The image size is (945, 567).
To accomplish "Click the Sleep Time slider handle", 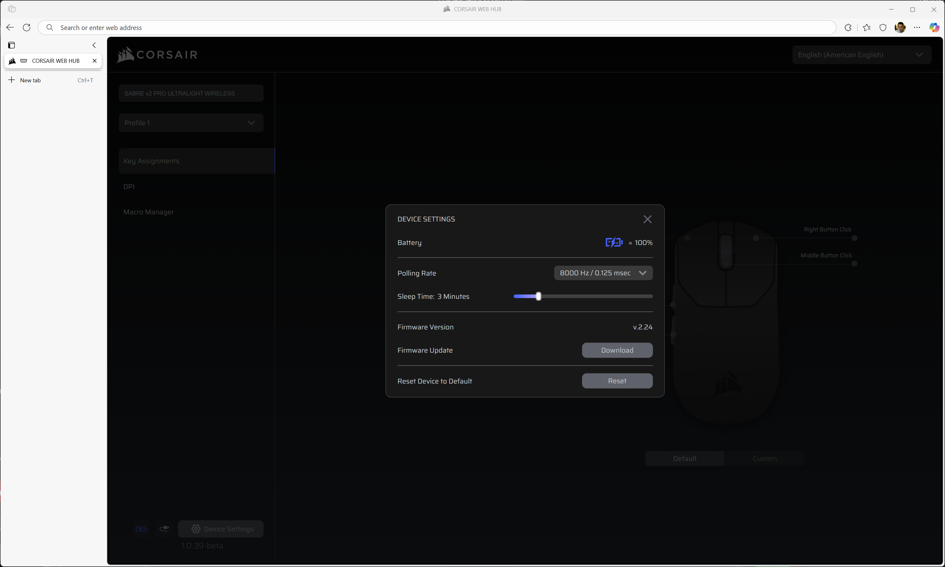I will click(x=538, y=296).
